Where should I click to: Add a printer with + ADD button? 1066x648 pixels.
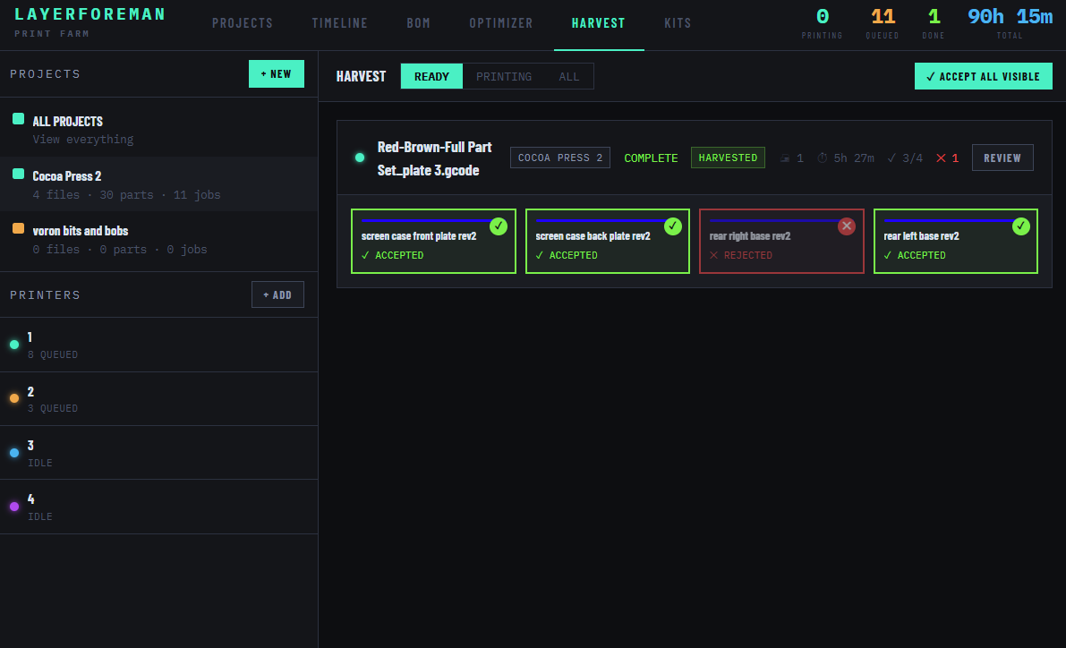click(277, 294)
